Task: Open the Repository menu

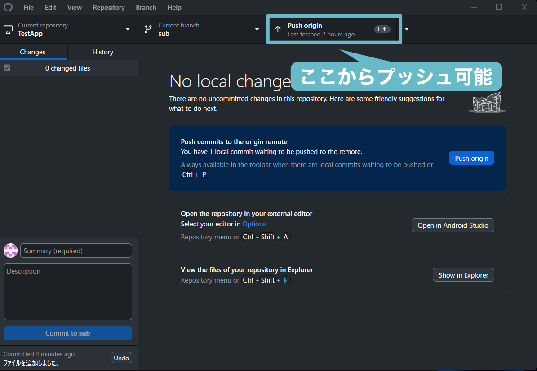Action: click(x=109, y=8)
